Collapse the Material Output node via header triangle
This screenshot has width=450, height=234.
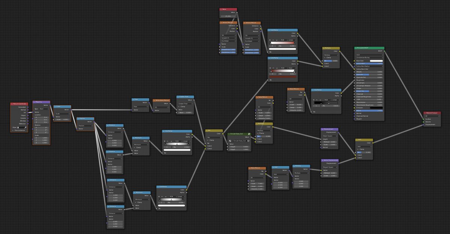click(x=425, y=113)
